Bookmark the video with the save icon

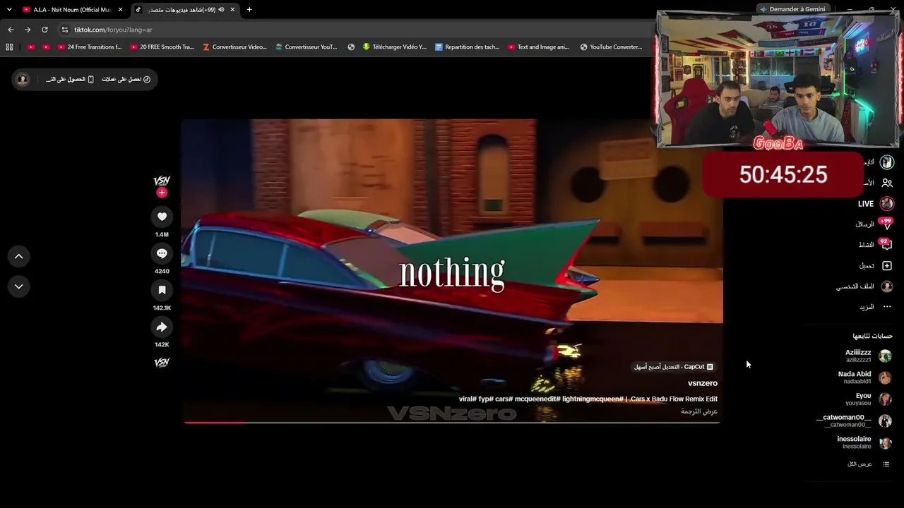pos(162,290)
